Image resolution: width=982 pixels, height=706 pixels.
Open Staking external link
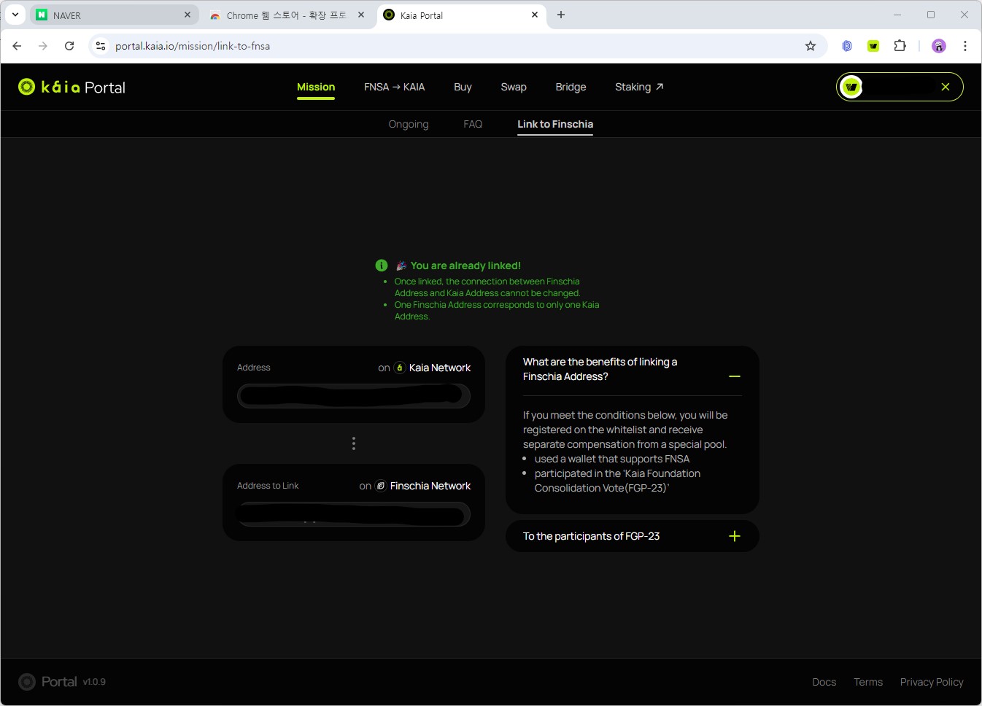639,87
